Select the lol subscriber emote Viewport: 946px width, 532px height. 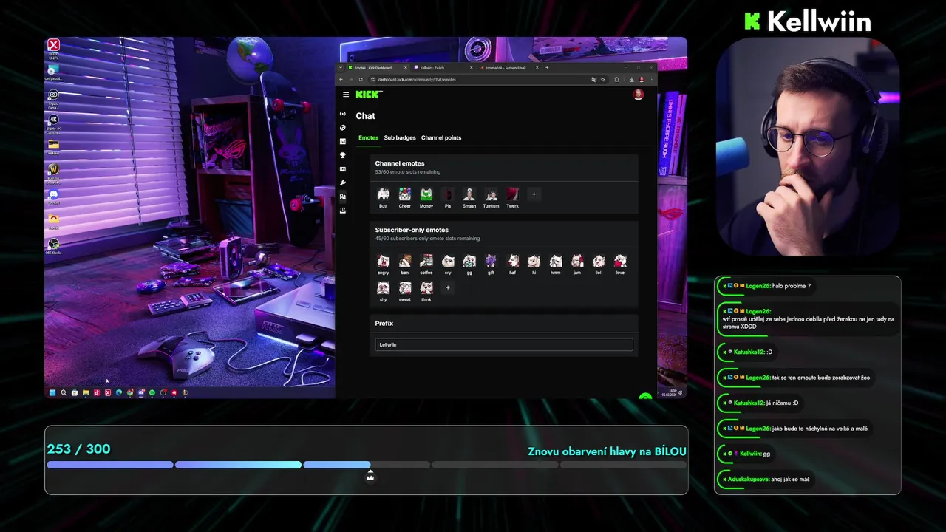click(599, 261)
